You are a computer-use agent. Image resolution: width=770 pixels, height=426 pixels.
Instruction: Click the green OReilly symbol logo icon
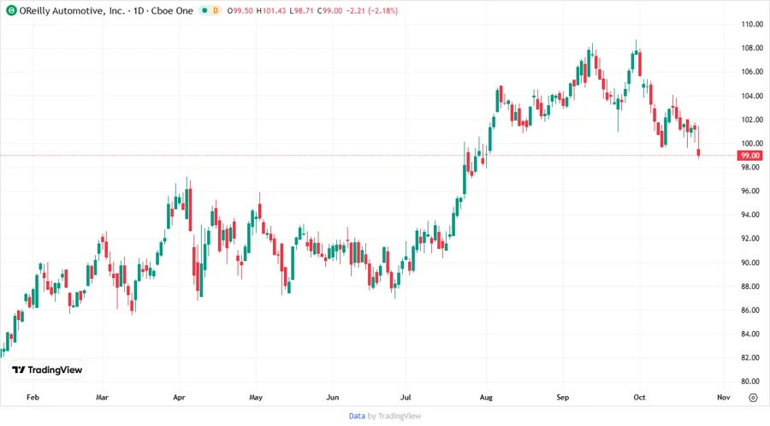click(11, 10)
